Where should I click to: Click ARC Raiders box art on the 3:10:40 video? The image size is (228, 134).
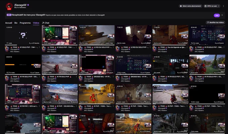click(x=155, y=78)
